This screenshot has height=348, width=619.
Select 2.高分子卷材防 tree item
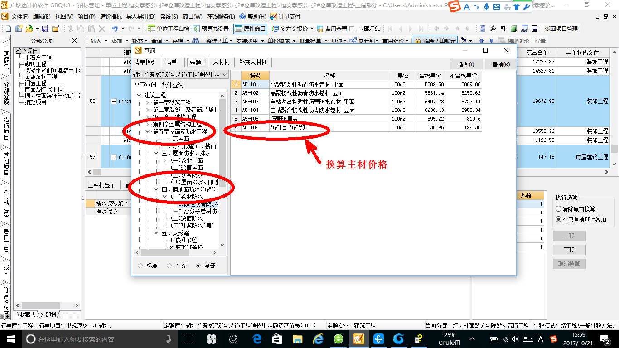pyautogui.click(x=198, y=211)
